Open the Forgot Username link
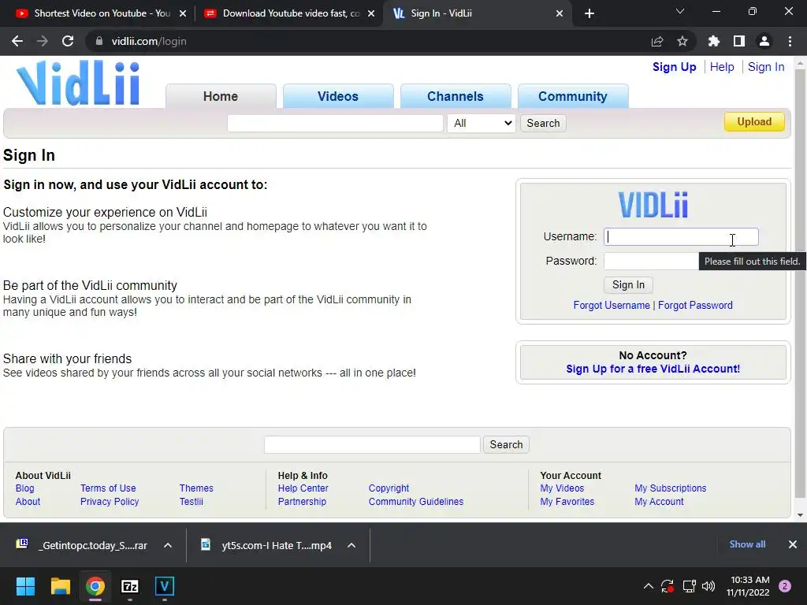This screenshot has height=605, width=807. click(x=612, y=305)
